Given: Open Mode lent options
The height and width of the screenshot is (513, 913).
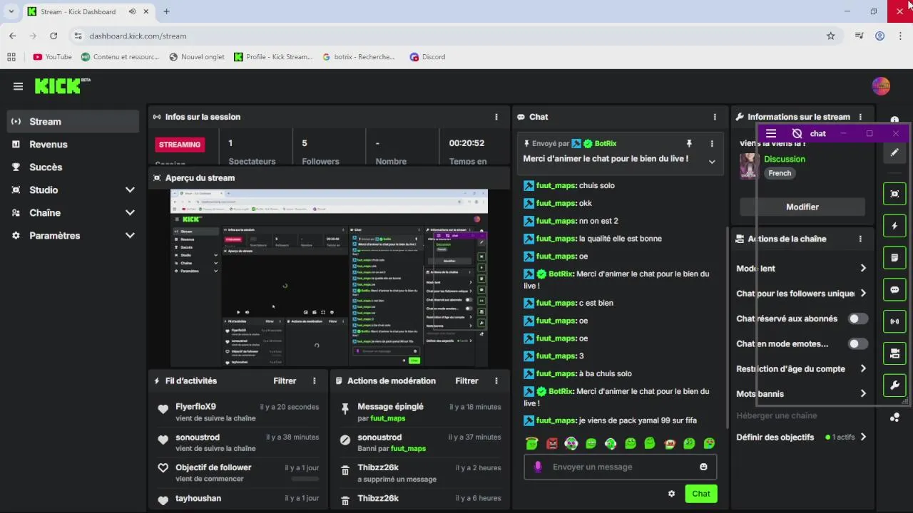Looking at the screenshot, I should 802,268.
